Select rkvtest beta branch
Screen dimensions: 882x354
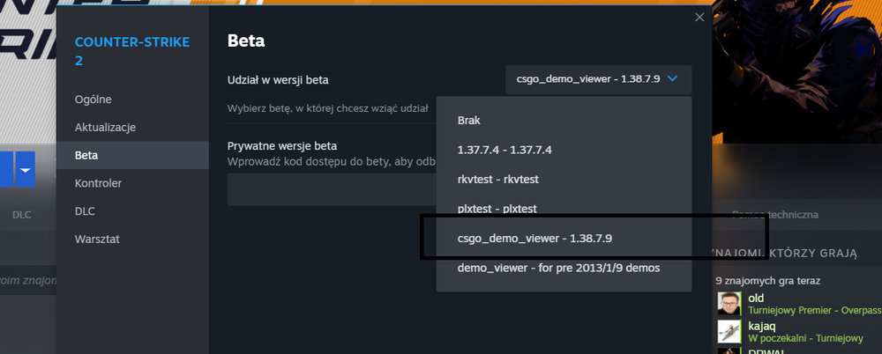tap(564, 180)
